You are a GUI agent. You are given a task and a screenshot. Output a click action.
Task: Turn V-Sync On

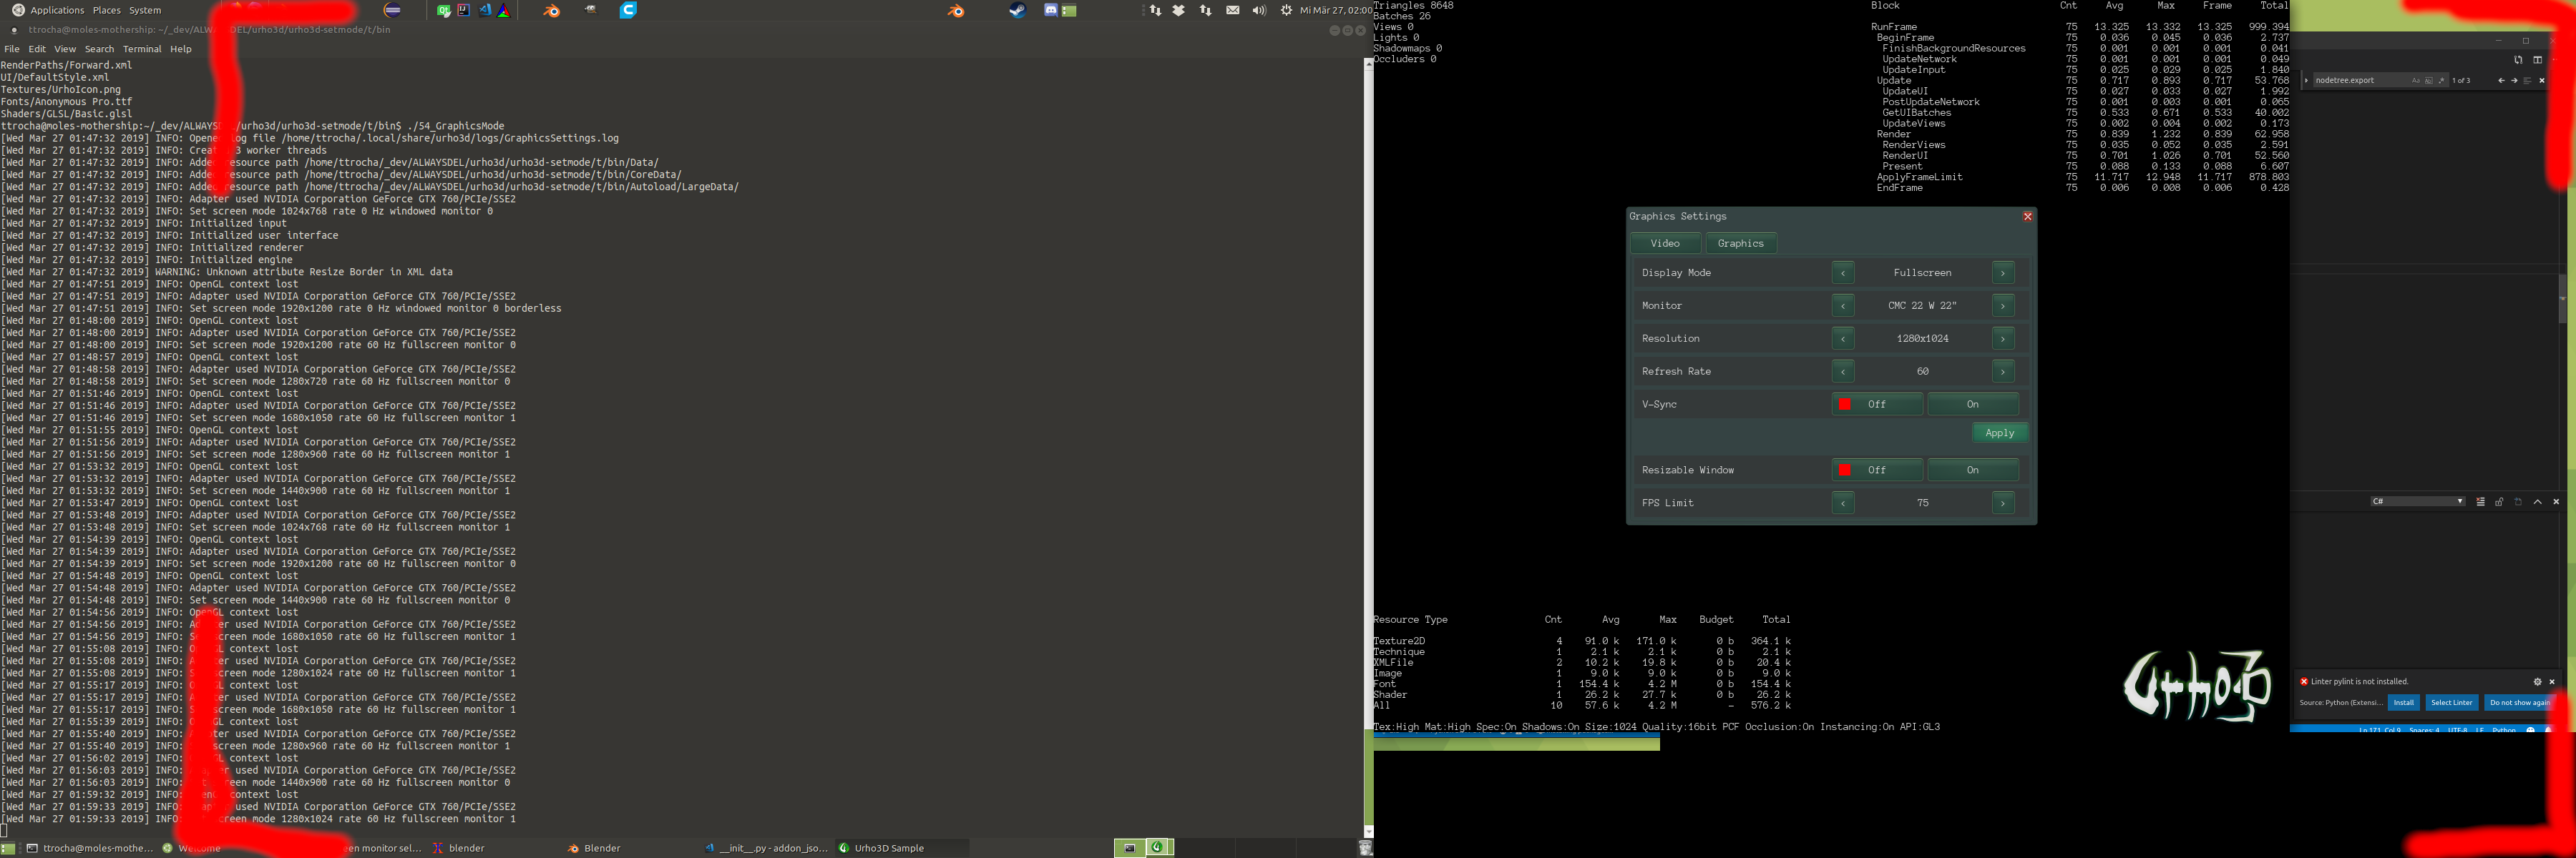(x=1973, y=405)
